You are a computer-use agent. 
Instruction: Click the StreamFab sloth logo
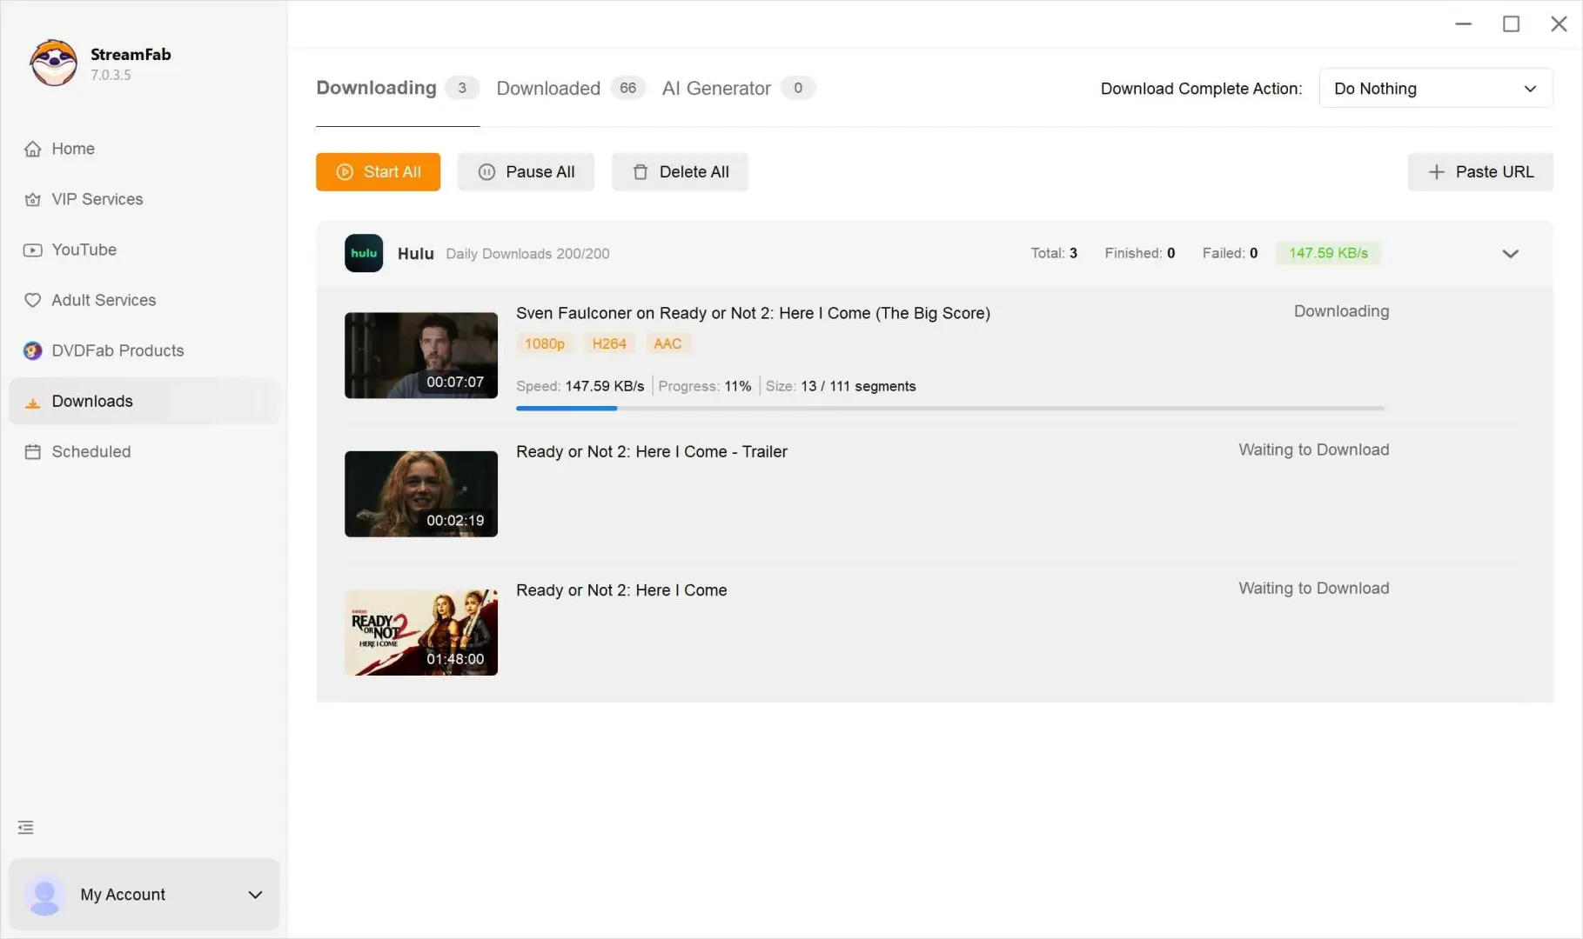[x=53, y=63]
